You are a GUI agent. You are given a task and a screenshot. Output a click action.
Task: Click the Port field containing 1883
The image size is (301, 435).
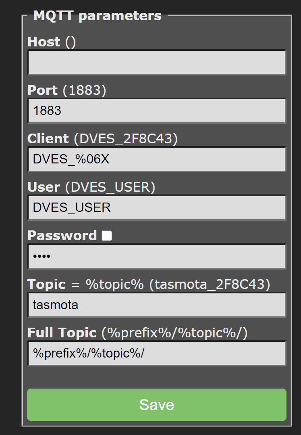(x=157, y=111)
